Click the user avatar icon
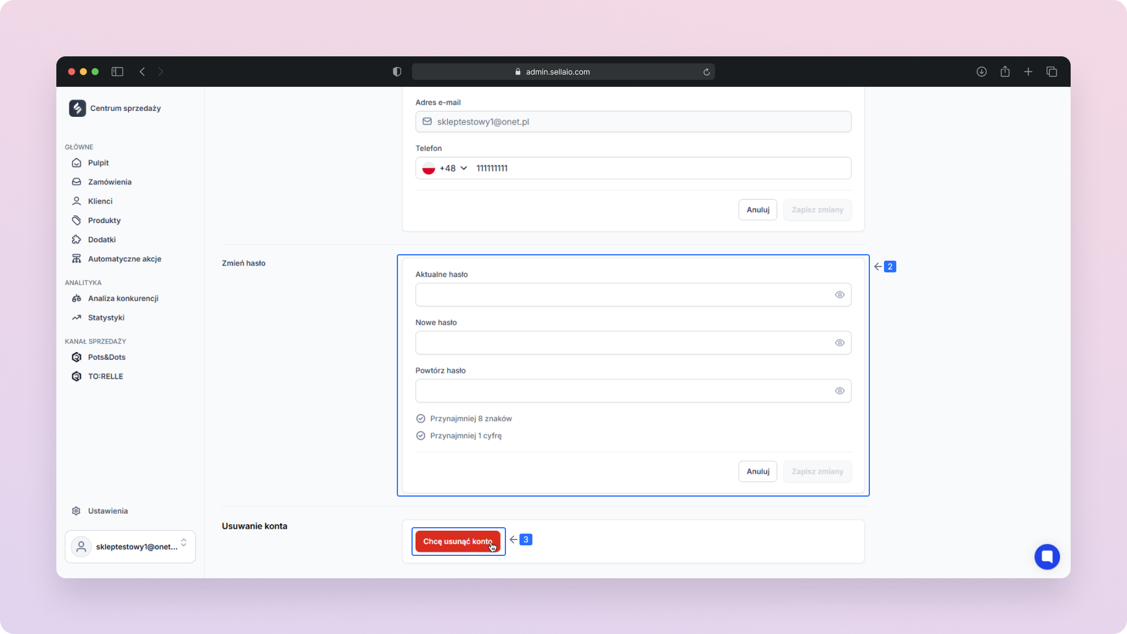Image resolution: width=1127 pixels, height=634 pixels. tap(82, 547)
